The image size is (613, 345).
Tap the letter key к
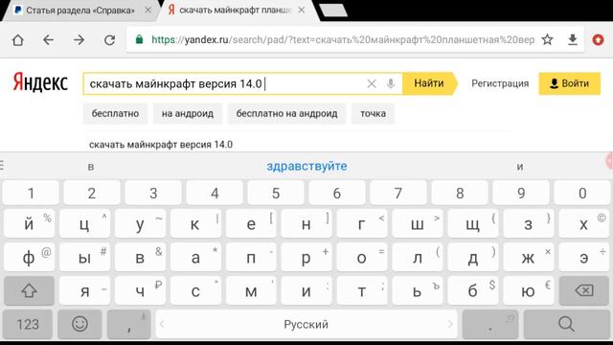(x=195, y=224)
